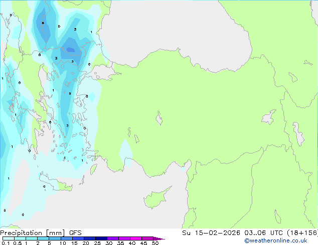Viewport: 318px width, 245px height.
Task: Click the 'Su 15-02-2026' date text
Action: [211, 233]
